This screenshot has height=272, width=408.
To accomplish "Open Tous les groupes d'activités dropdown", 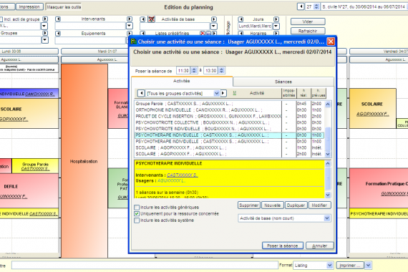I will pos(216,93).
